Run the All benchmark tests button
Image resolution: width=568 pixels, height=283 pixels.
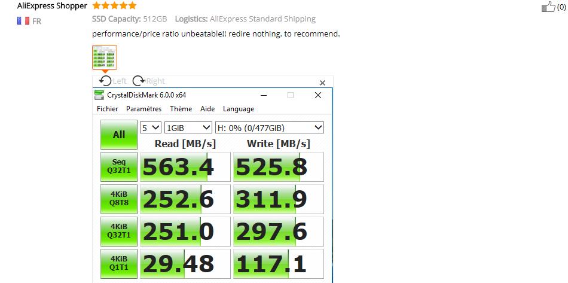[119, 135]
